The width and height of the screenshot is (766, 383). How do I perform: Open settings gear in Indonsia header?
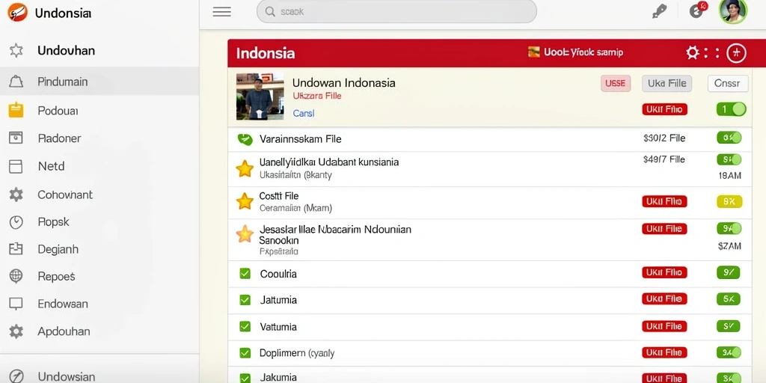tap(693, 53)
